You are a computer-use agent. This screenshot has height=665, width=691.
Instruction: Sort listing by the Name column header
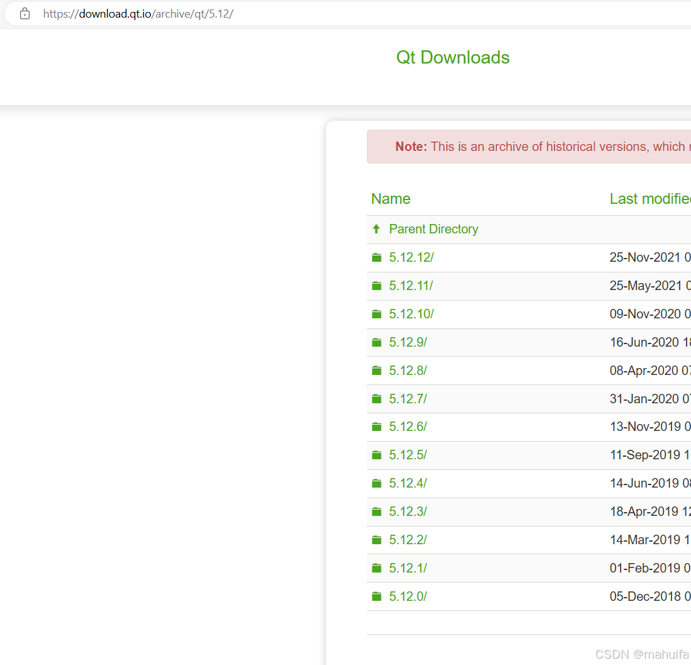[x=390, y=199]
